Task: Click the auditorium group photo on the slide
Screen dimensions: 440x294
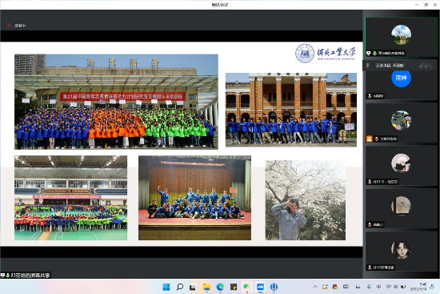Action: pos(194,198)
